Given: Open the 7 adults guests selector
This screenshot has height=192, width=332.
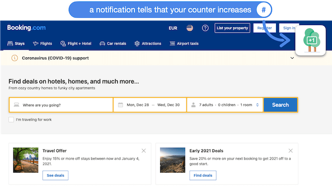Looking at the screenshot, I should click(225, 105).
